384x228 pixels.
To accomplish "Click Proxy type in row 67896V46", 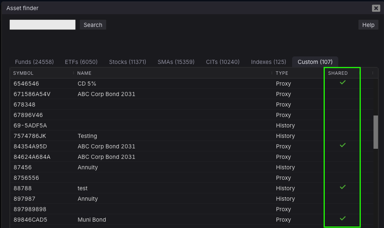I will tap(283, 115).
